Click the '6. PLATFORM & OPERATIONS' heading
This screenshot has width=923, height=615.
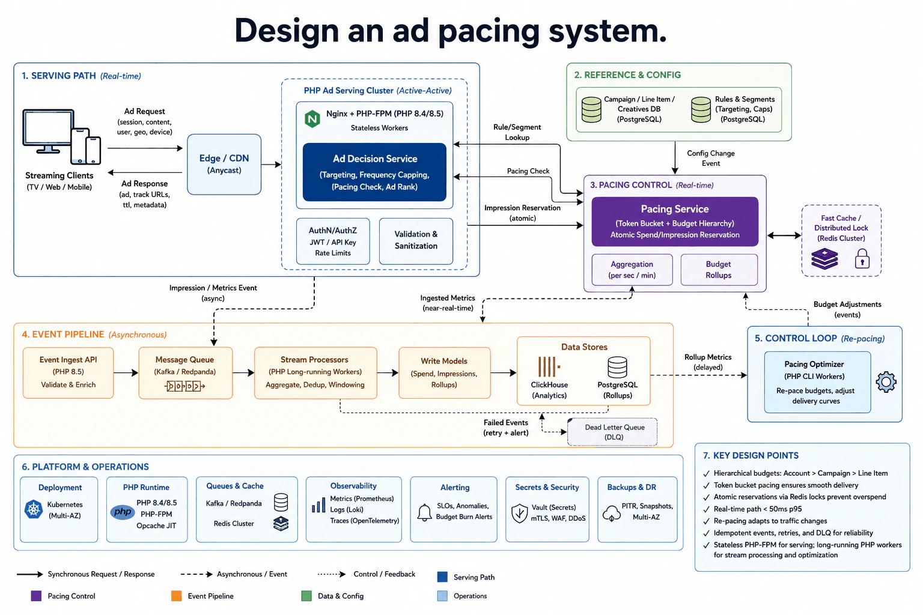[85, 467]
